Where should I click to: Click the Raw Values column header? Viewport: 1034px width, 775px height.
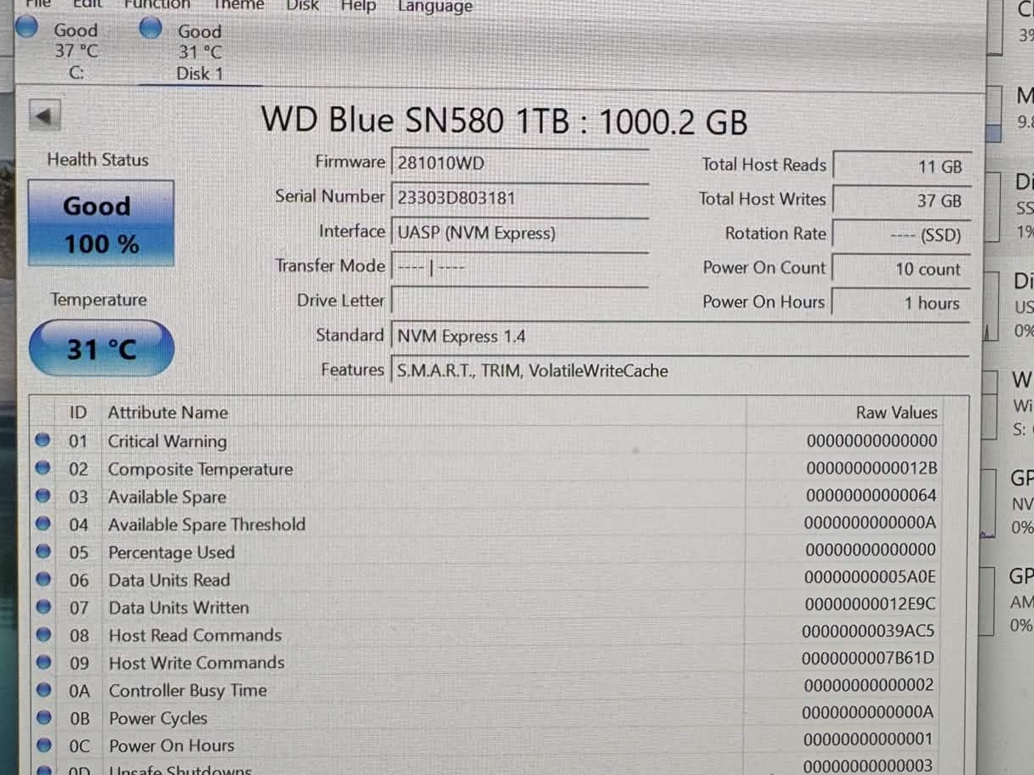point(897,412)
